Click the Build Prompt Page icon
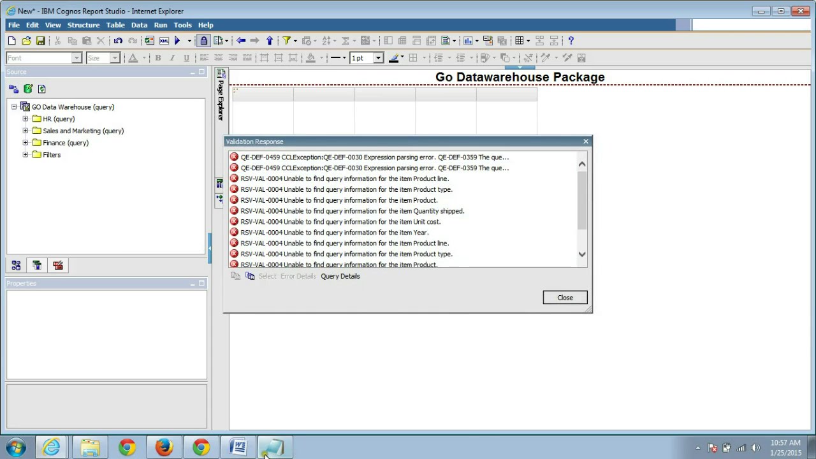 488,41
